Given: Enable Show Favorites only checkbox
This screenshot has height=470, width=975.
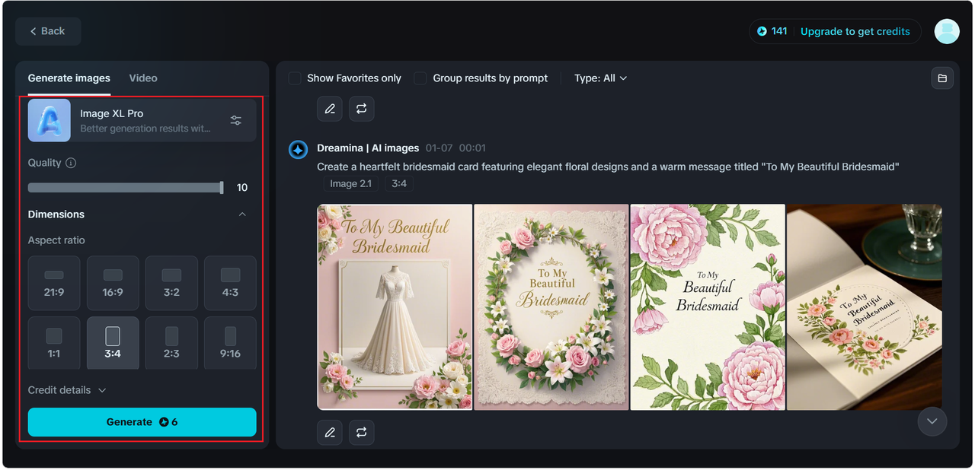Looking at the screenshot, I should point(295,78).
